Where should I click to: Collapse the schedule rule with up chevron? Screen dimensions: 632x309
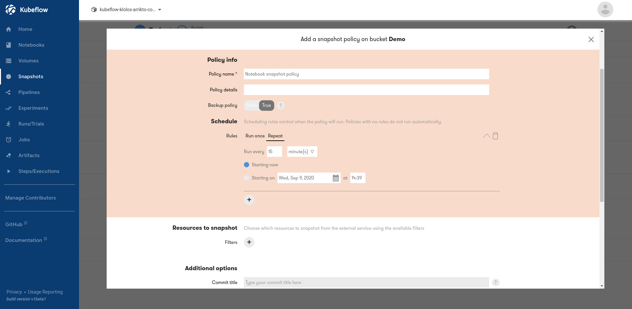pyautogui.click(x=487, y=136)
